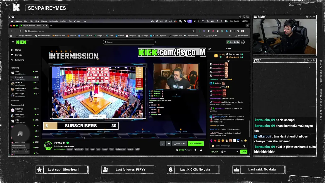325x183 pixels.
Task: Collapse the chat panel arrow icon
Action: point(209,49)
